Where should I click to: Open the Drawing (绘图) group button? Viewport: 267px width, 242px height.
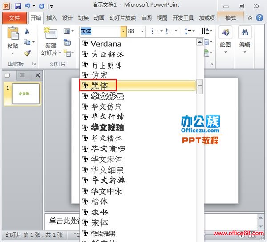225,40
